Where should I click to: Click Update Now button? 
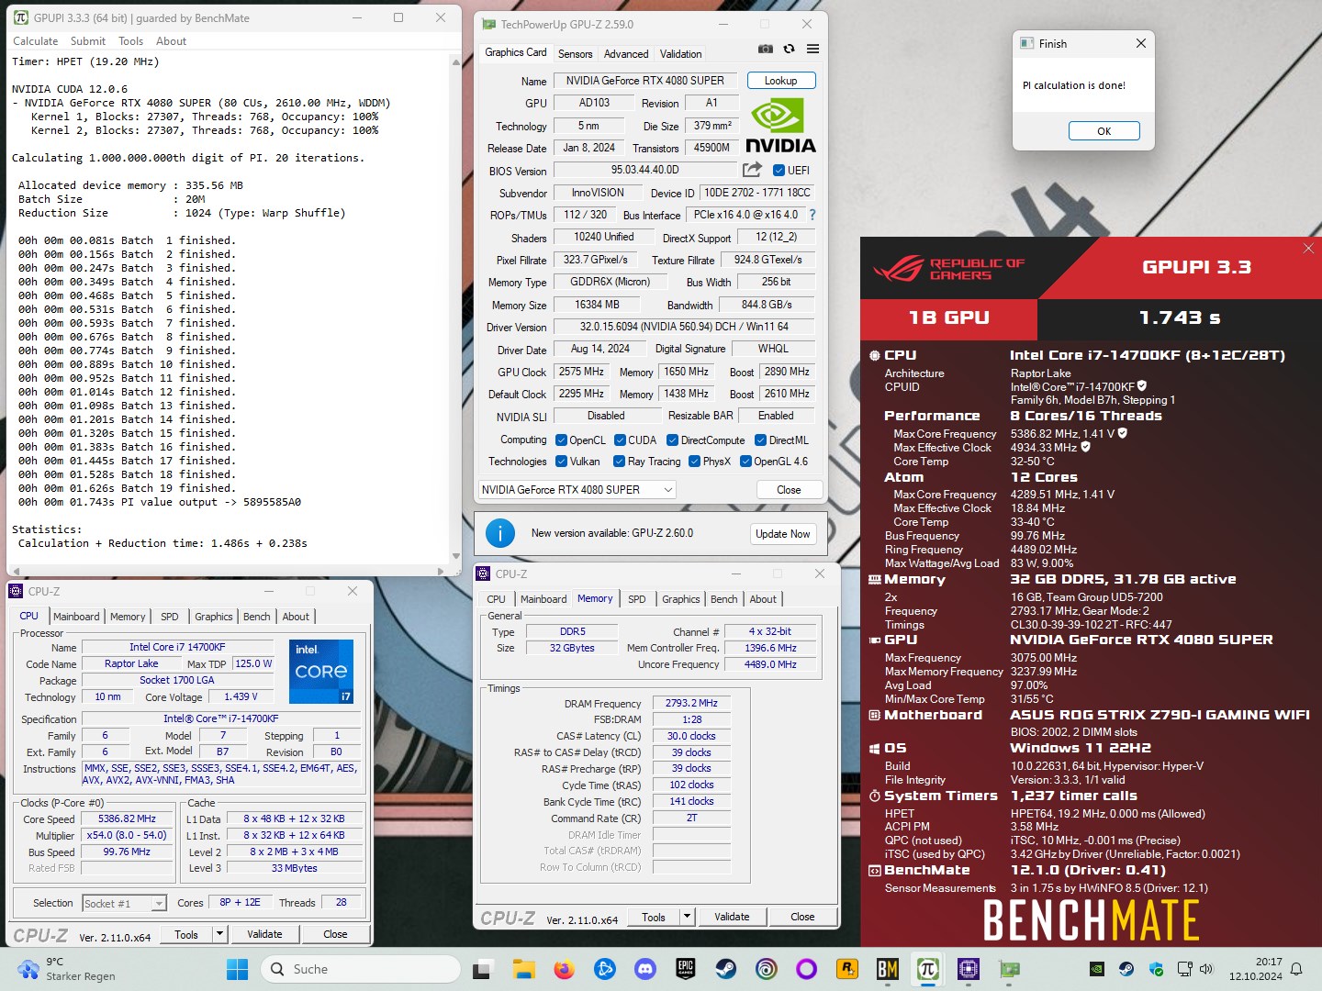(783, 534)
